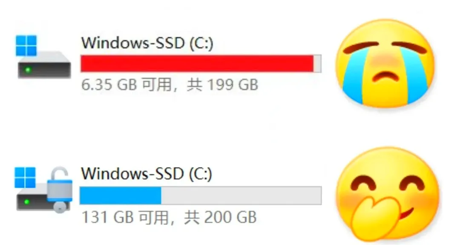Open the Windows-SSD (C:) label above the blue bar

point(147,174)
